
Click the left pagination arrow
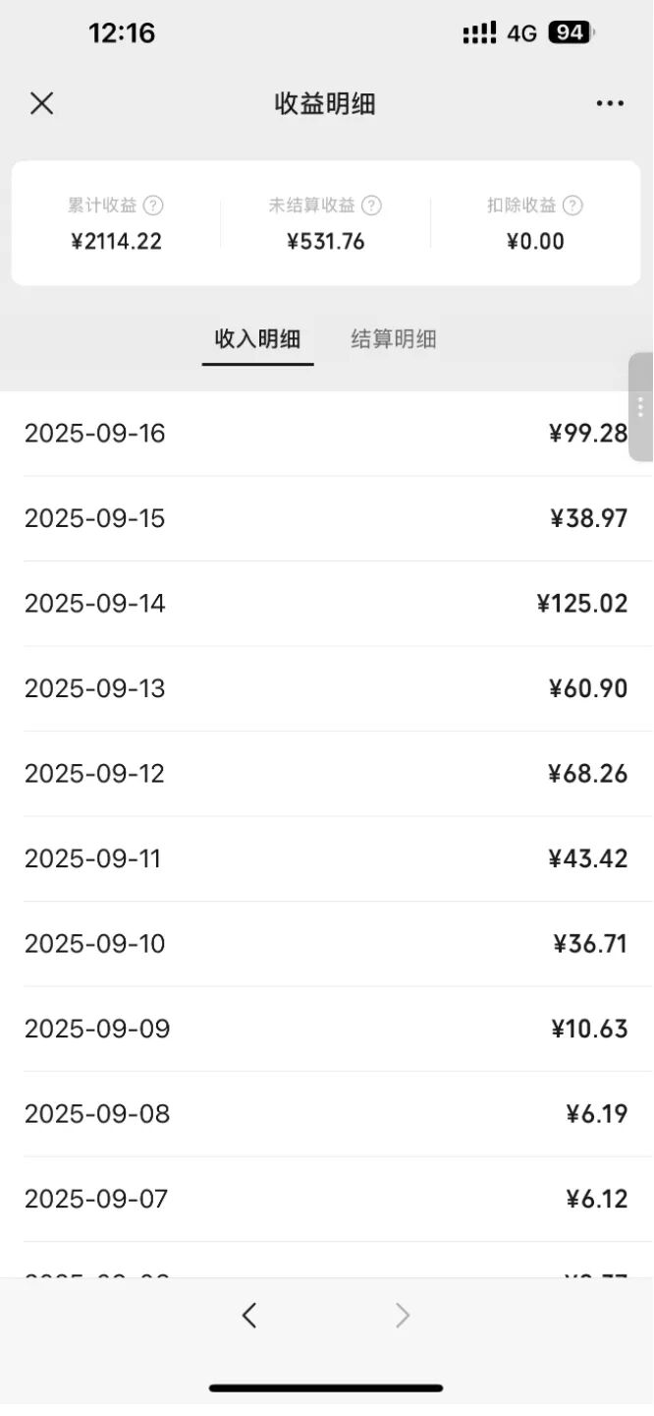click(x=248, y=1314)
